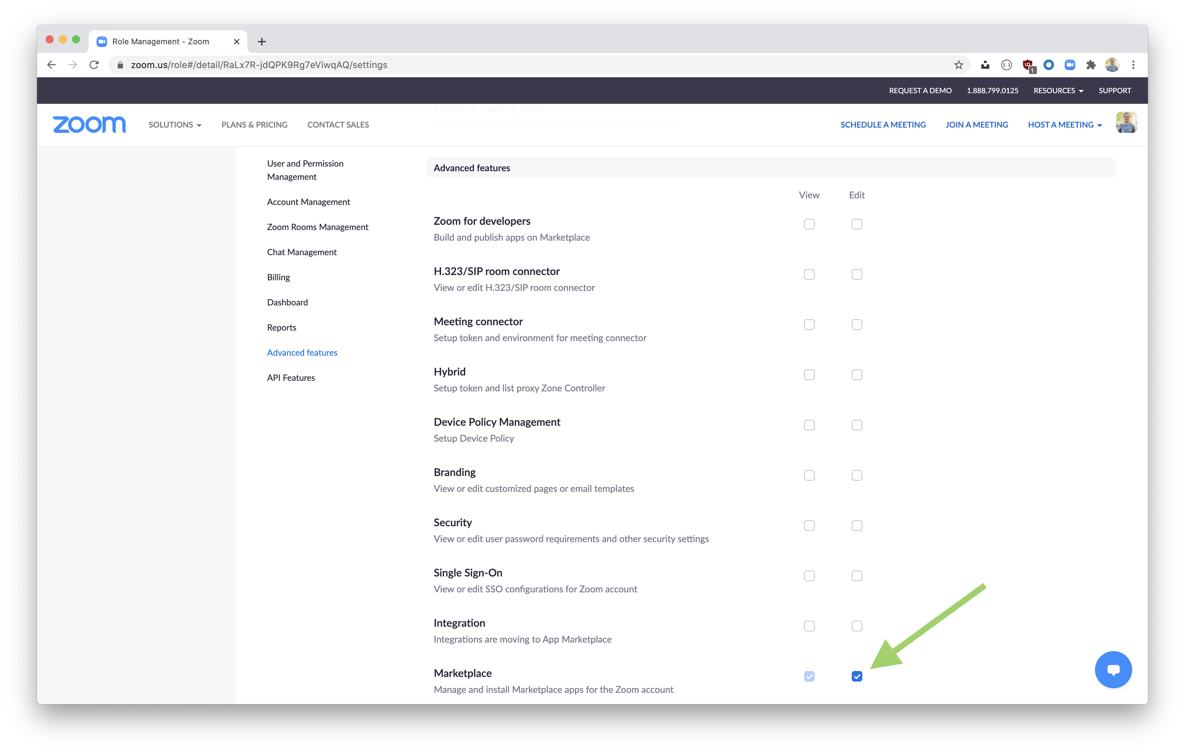Jump to Dashboard section

pyautogui.click(x=287, y=302)
